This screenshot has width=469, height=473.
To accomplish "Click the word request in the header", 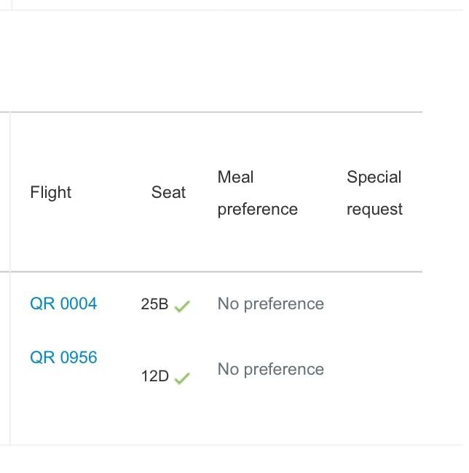I will tap(374, 210).
